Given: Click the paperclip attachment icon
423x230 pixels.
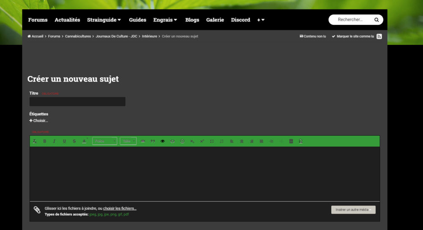Looking at the screenshot, I should click(x=37, y=210).
